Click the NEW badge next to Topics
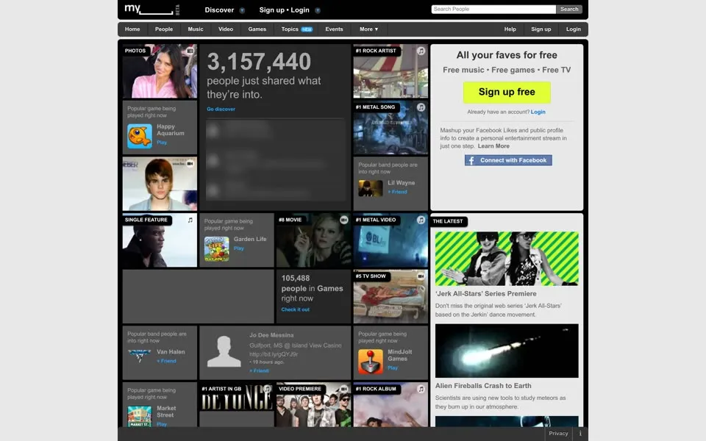The height and width of the screenshot is (441, 706). (x=307, y=29)
